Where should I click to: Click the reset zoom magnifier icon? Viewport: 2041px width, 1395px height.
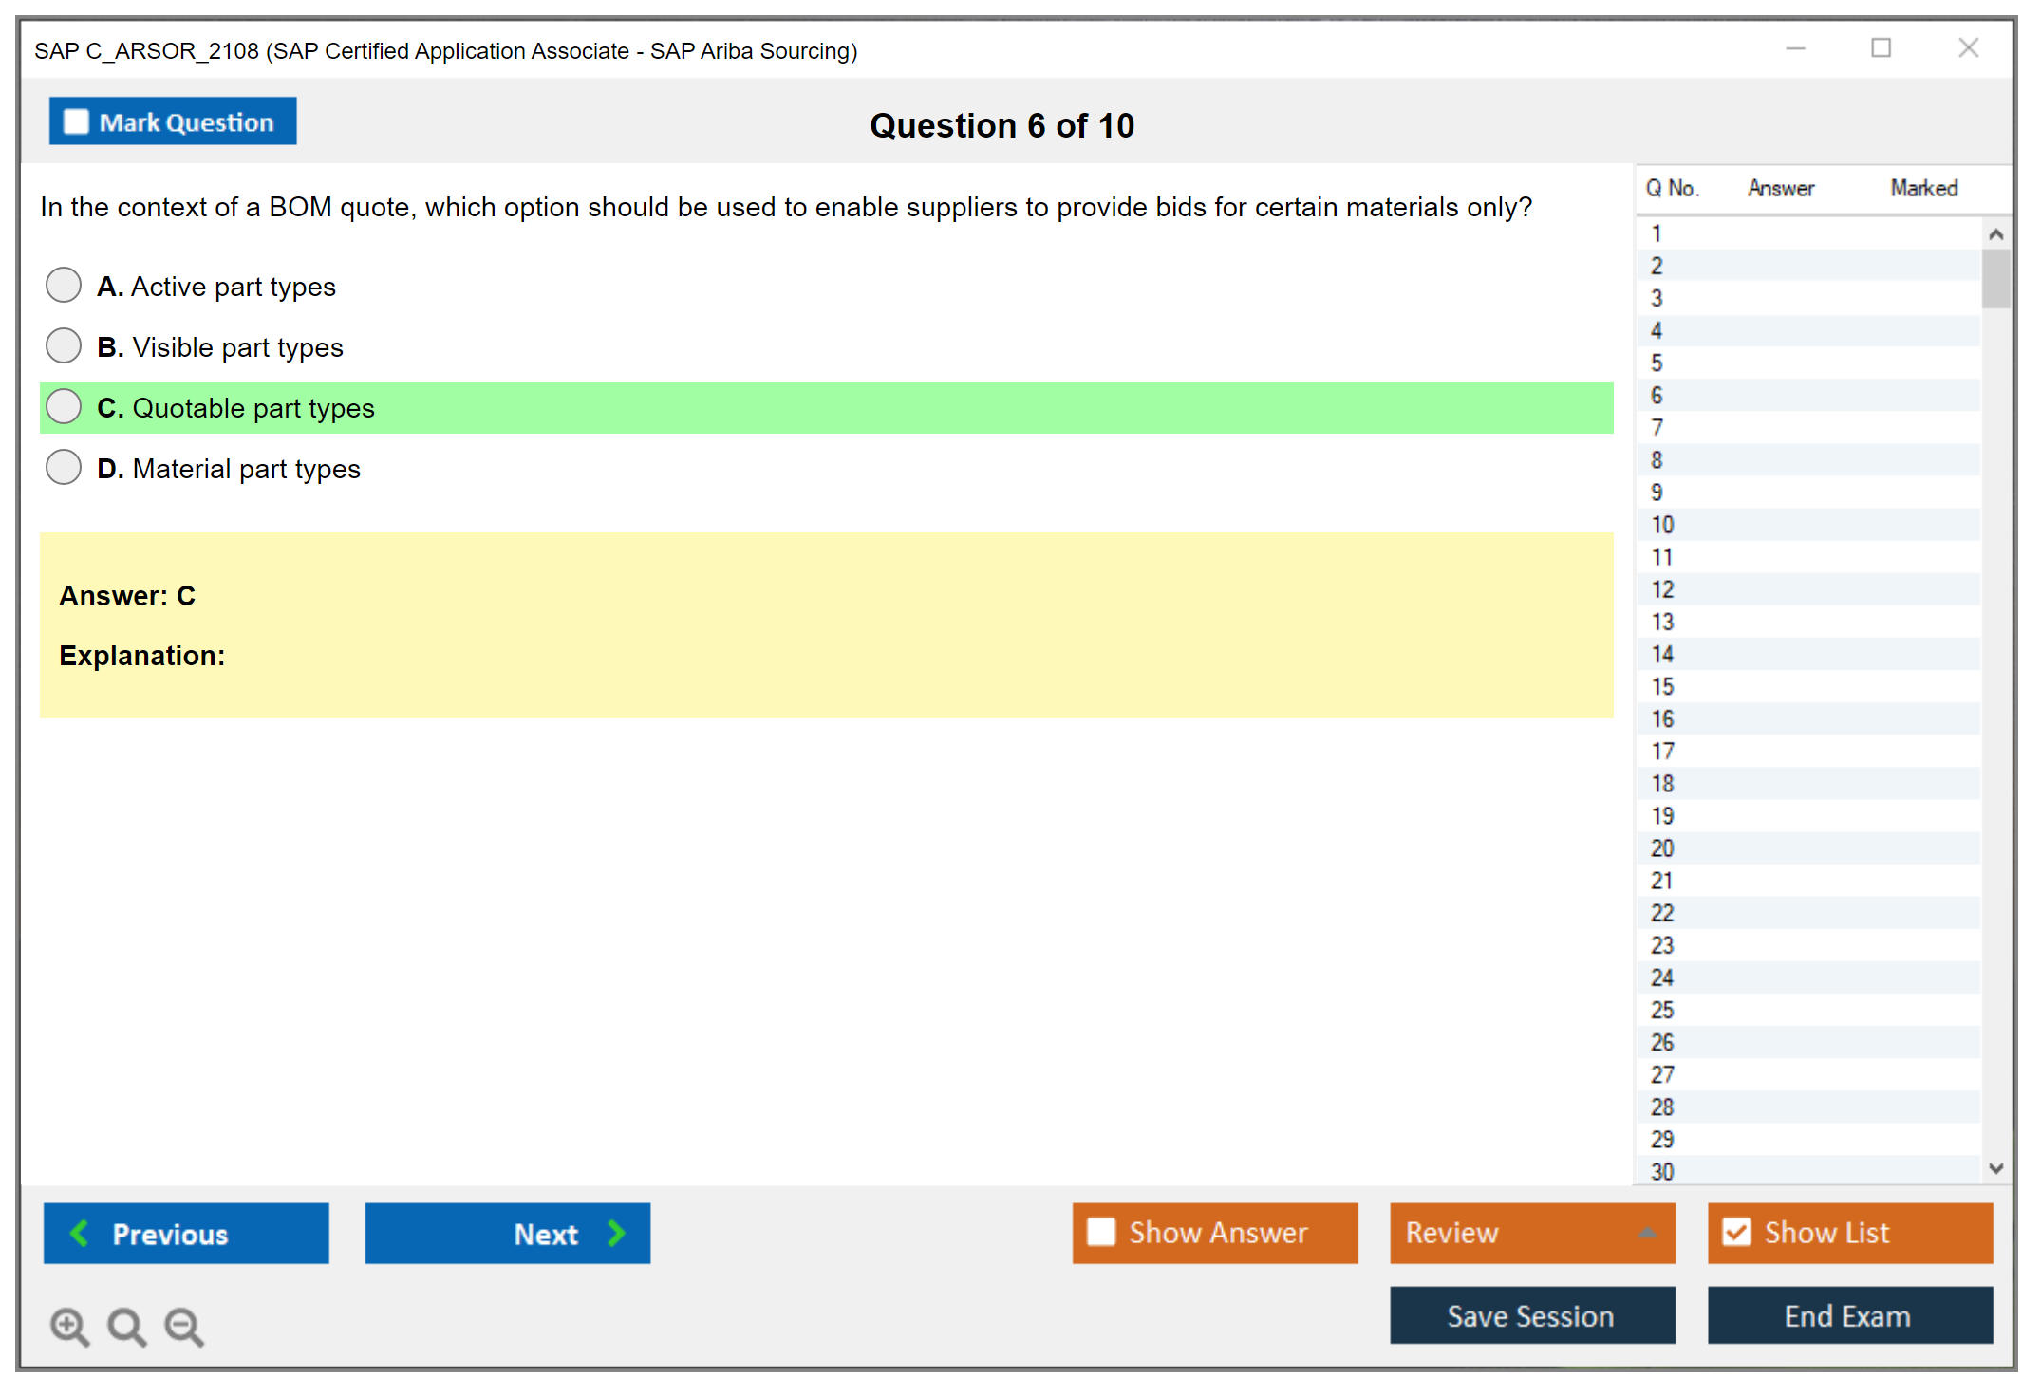click(x=126, y=1326)
